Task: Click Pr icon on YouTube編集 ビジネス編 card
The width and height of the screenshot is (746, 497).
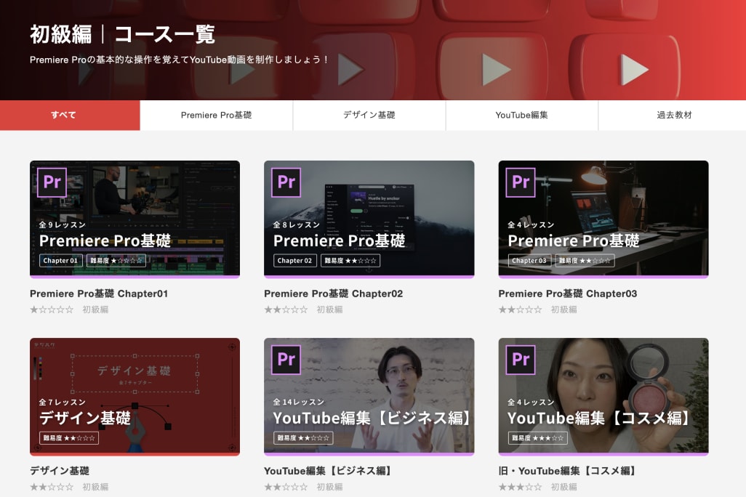Action: [286, 360]
